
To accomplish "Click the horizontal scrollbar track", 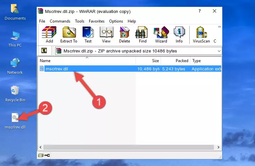I will coord(128,147).
